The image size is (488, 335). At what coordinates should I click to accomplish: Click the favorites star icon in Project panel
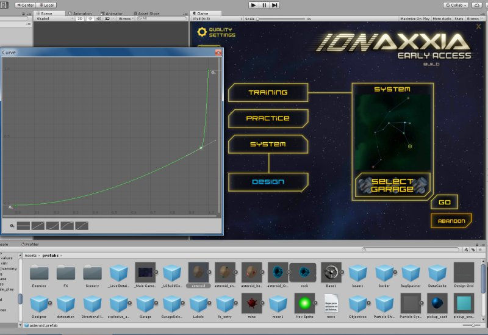point(480,250)
